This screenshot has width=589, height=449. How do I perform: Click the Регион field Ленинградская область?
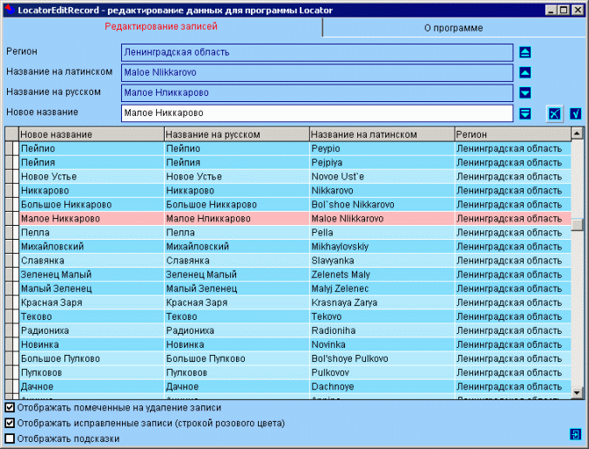(x=317, y=52)
